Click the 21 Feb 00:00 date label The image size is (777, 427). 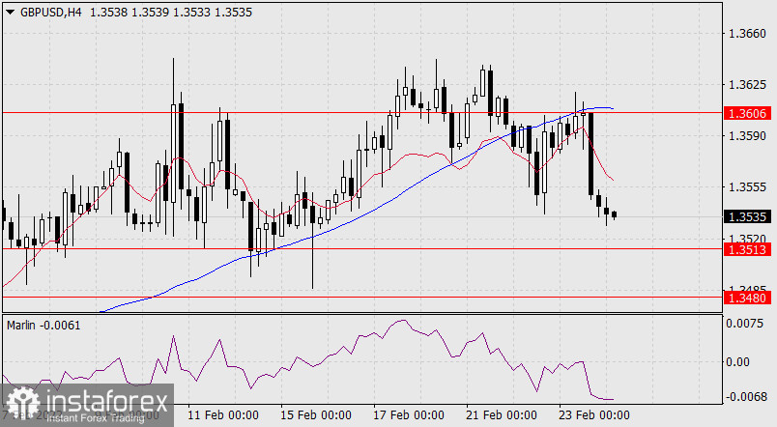pos(502,416)
